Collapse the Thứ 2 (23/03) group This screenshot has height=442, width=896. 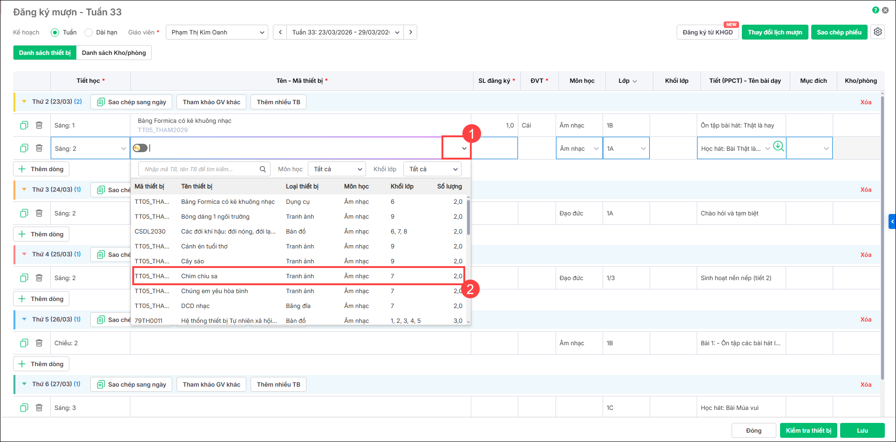point(24,102)
